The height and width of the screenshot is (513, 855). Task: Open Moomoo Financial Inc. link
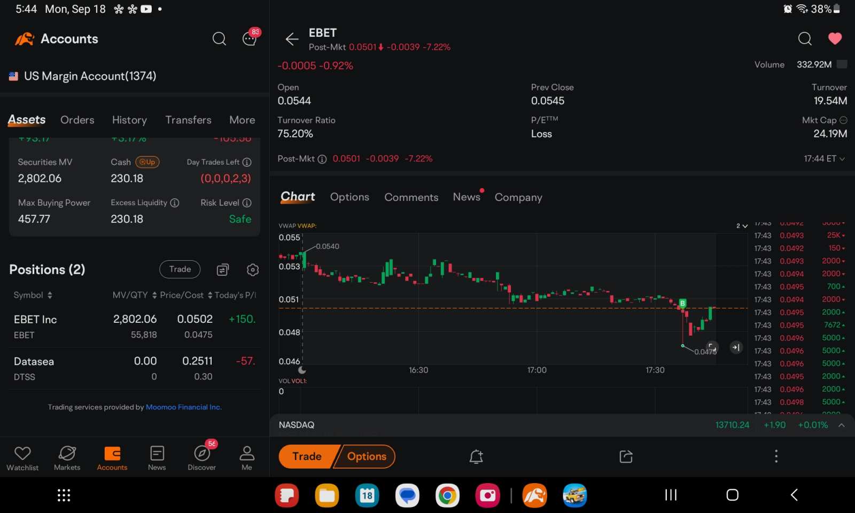click(x=184, y=407)
